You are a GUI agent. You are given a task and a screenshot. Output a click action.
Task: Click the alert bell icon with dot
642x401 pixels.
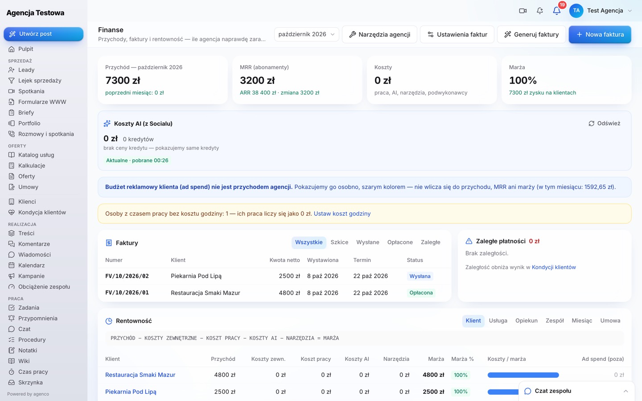click(x=540, y=11)
